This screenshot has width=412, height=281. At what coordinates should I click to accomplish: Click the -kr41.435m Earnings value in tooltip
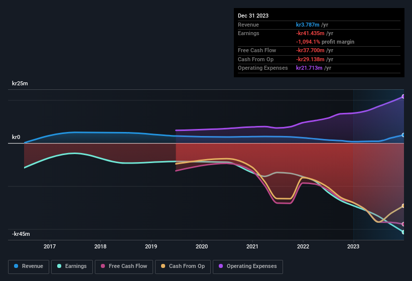pyautogui.click(x=310, y=33)
